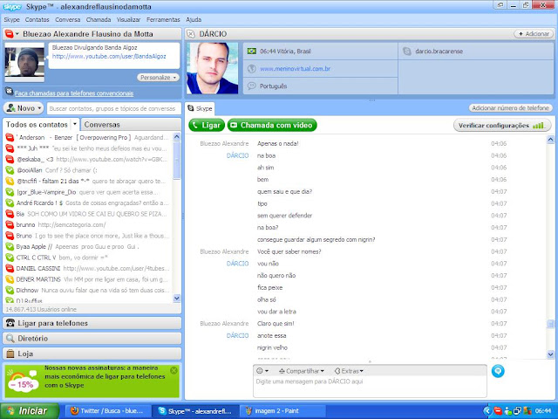
Task: Click the Brazil flag icon
Action: [252, 52]
